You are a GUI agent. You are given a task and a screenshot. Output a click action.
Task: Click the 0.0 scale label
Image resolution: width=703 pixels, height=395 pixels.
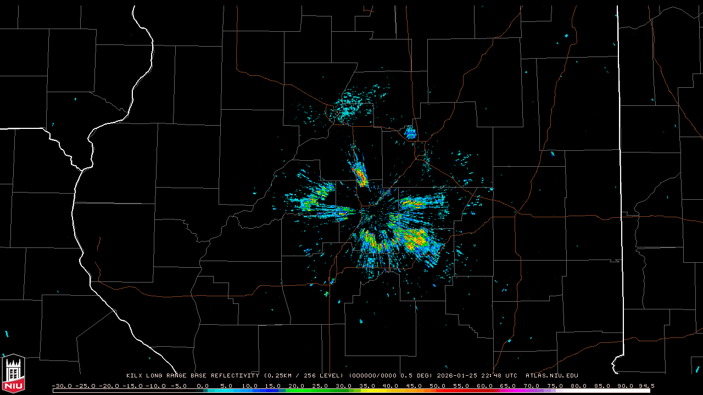point(203,386)
